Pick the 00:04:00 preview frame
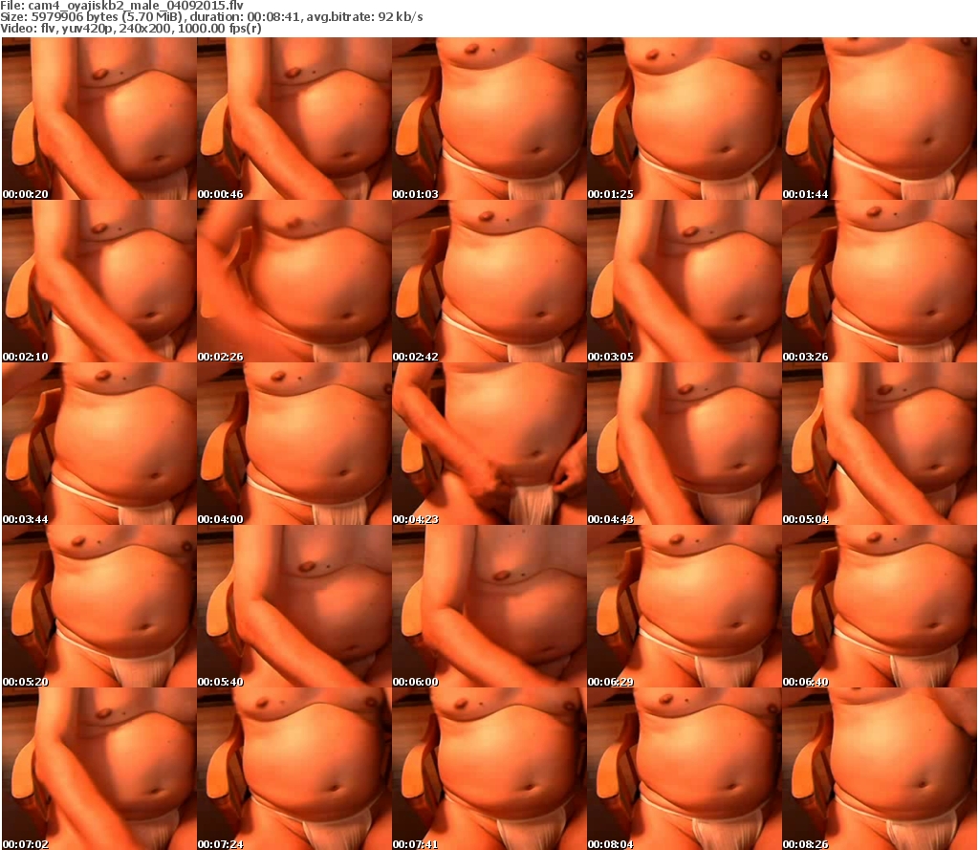The image size is (979, 850). tap(294, 444)
